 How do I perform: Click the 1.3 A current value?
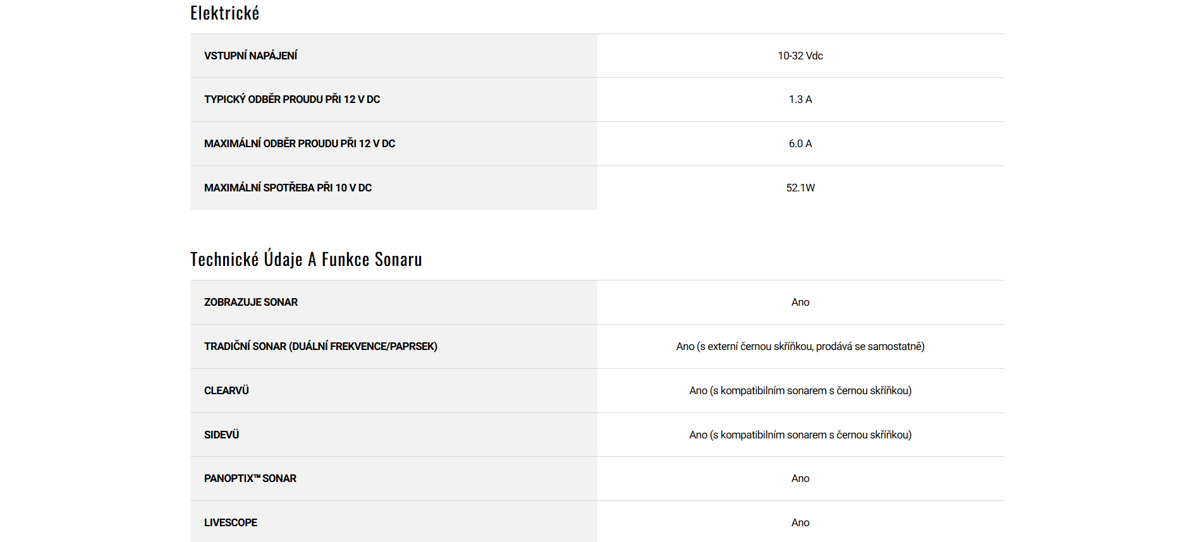pyautogui.click(x=800, y=99)
